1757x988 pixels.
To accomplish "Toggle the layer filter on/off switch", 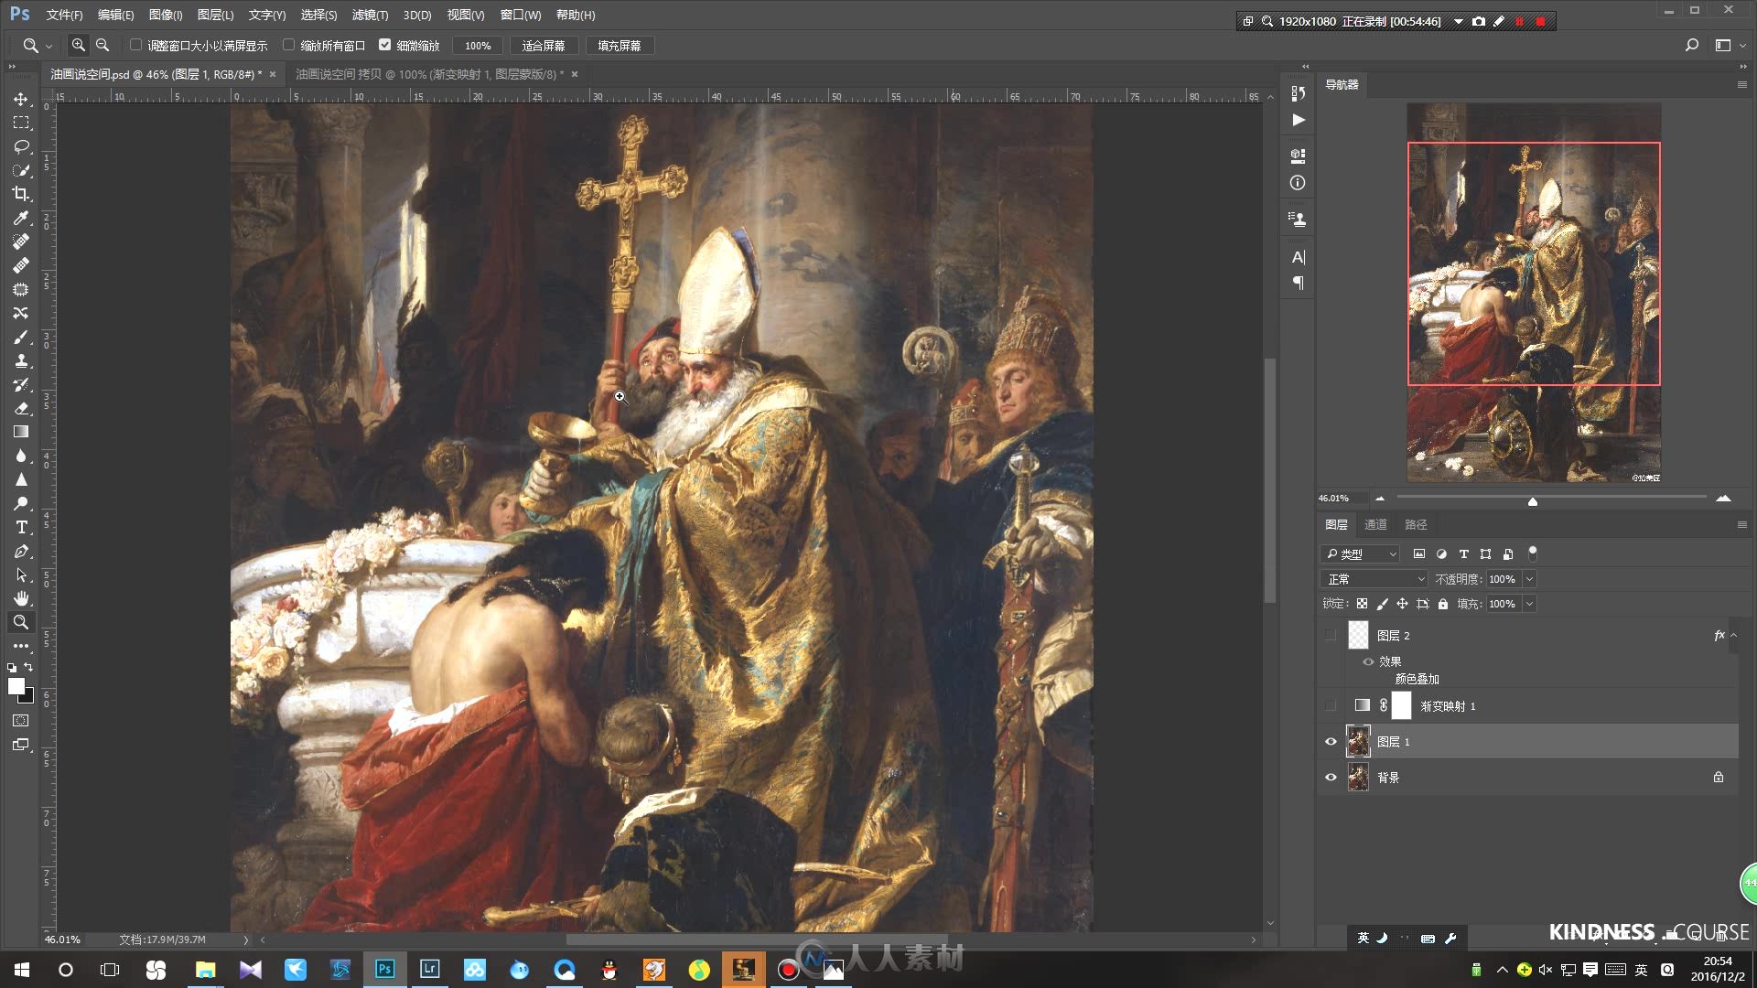I will click(1533, 553).
